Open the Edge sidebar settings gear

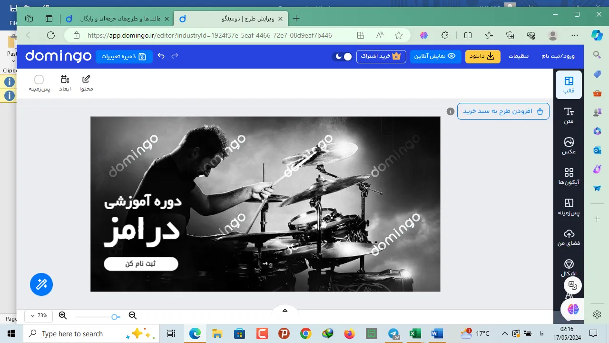point(597,314)
